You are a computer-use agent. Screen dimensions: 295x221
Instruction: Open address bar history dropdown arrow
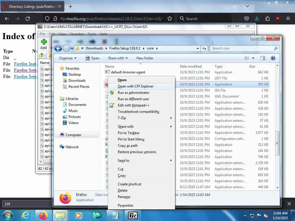tap(198, 48)
